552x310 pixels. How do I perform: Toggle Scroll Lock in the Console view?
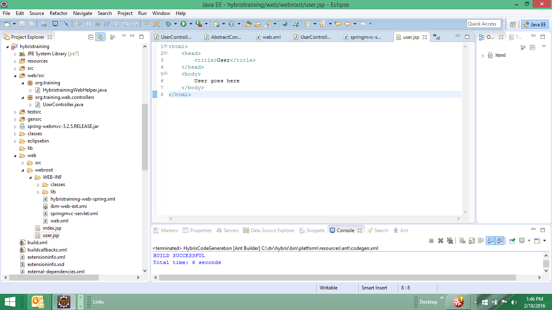[x=472, y=240]
